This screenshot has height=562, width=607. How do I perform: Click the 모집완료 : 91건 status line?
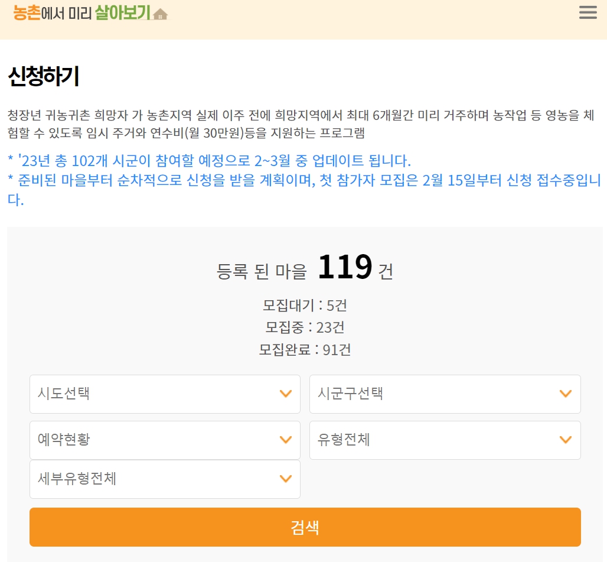(305, 349)
